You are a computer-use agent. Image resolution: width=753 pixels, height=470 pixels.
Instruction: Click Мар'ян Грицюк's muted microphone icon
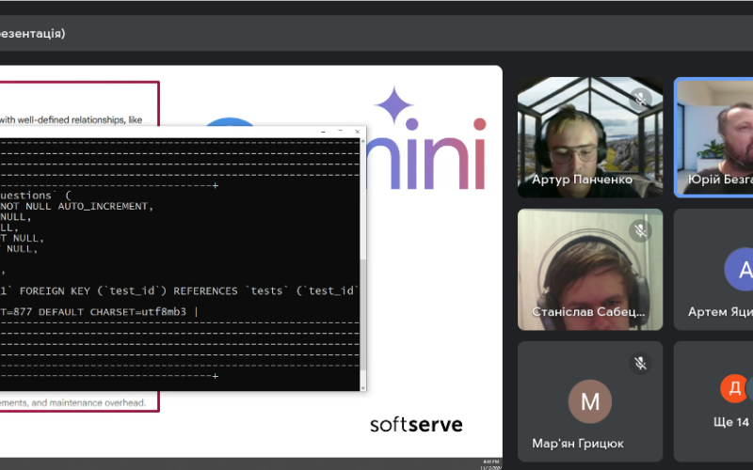[x=640, y=363]
